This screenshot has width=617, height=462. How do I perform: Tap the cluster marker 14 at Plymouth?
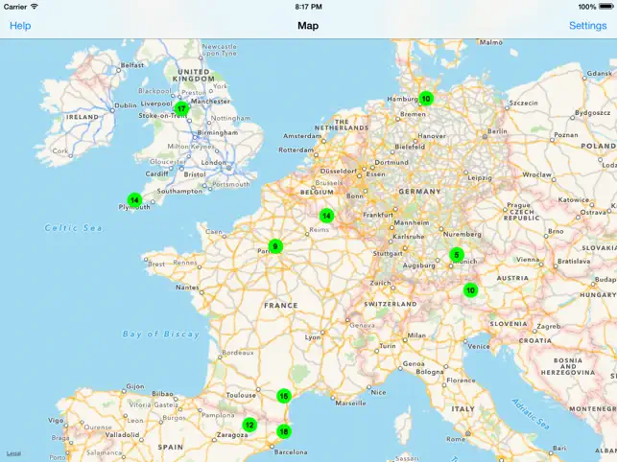point(134,200)
